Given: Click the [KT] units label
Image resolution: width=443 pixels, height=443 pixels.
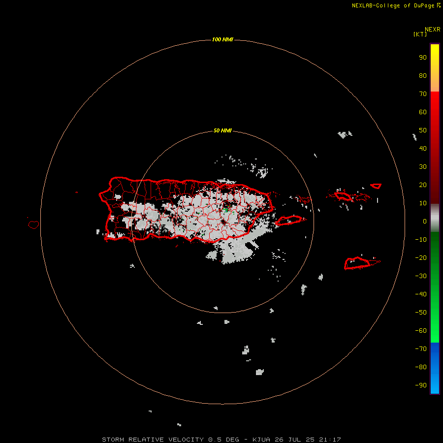Looking at the screenshot, I should 420,34.
